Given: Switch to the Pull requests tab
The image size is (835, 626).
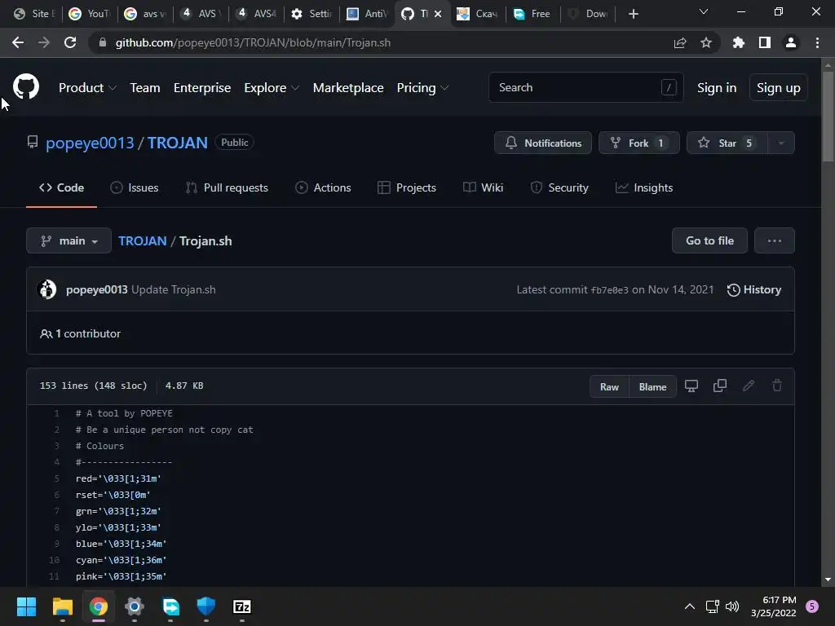Looking at the screenshot, I should [x=227, y=188].
